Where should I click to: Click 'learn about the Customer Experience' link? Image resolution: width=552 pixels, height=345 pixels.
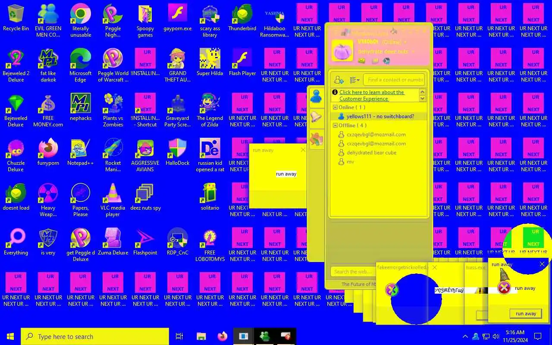click(x=371, y=95)
